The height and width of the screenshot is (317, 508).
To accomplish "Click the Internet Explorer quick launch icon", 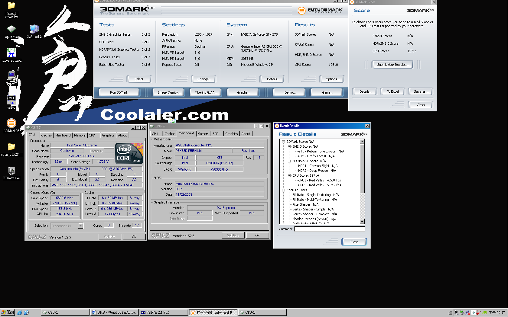I will coord(20,312).
